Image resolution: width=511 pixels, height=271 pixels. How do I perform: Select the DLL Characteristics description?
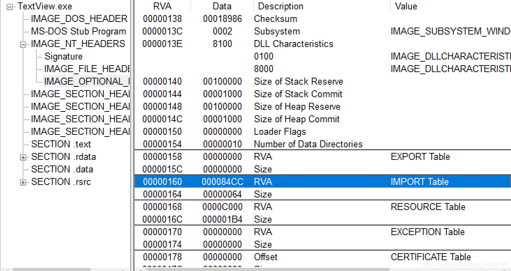[x=293, y=44]
